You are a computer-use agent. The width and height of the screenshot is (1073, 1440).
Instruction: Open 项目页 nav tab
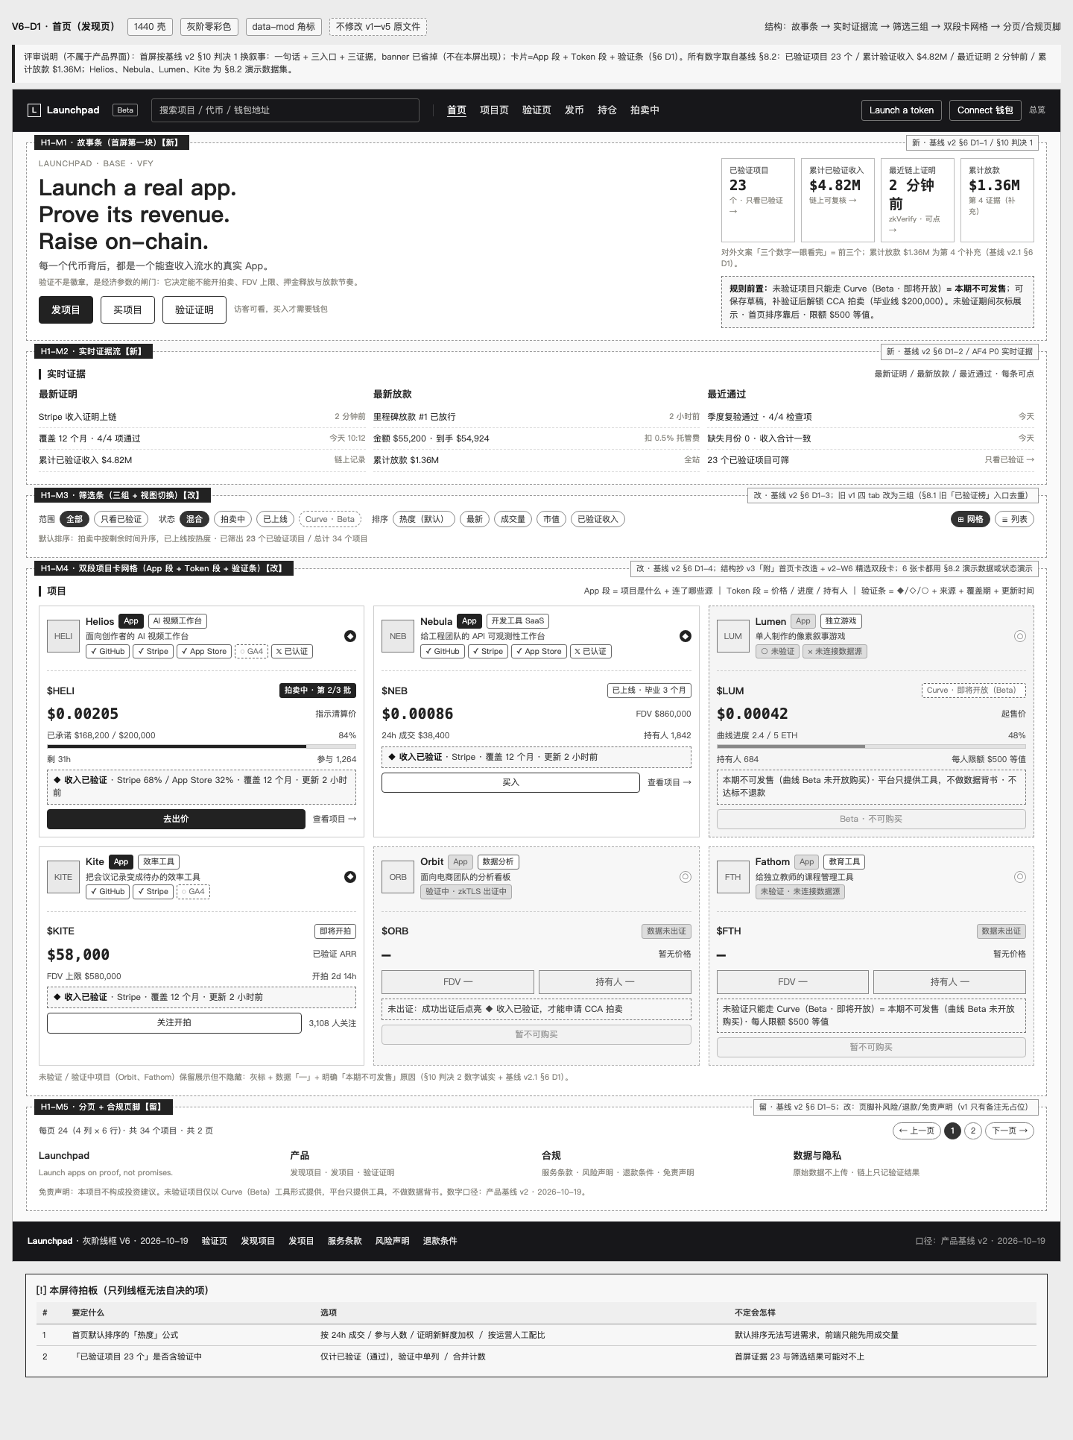pyautogui.click(x=494, y=110)
